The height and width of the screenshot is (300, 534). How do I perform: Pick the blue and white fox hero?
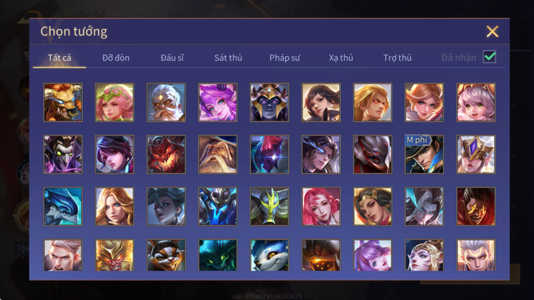[270, 255]
